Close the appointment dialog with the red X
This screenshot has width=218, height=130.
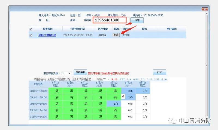coord(205,9)
